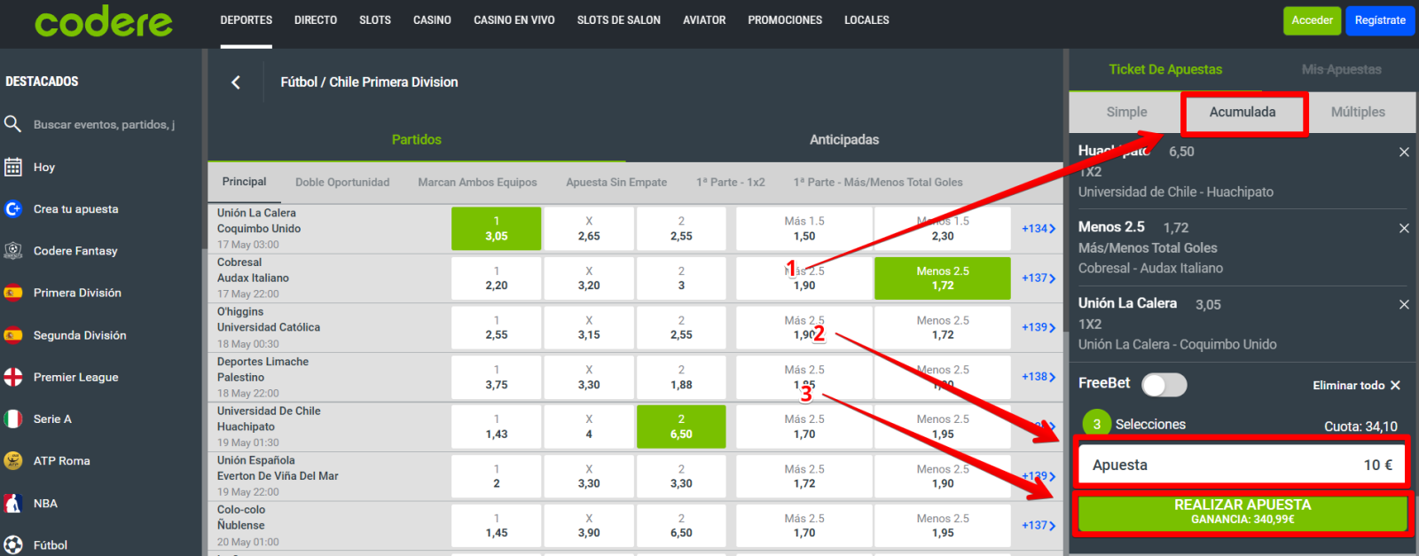The height and width of the screenshot is (556, 1419).
Task: Click the ATP Roma tennis icon
Action: pos(12,460)
